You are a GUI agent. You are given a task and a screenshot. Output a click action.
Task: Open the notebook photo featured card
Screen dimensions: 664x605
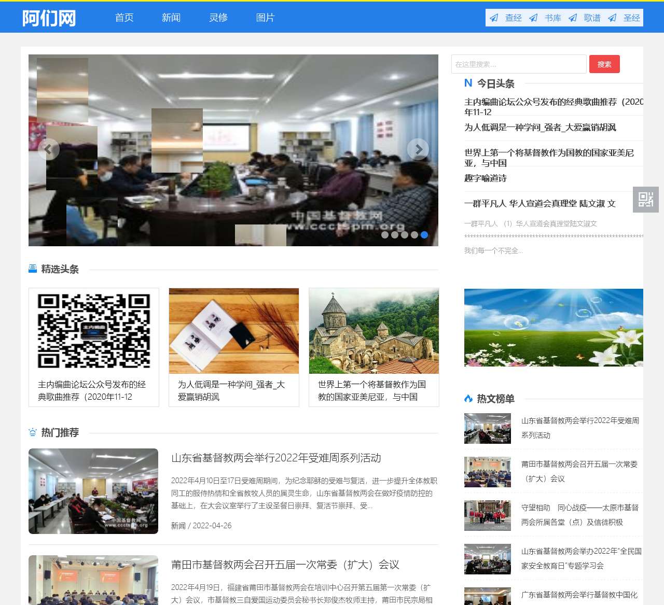click(x=234, y=331)
